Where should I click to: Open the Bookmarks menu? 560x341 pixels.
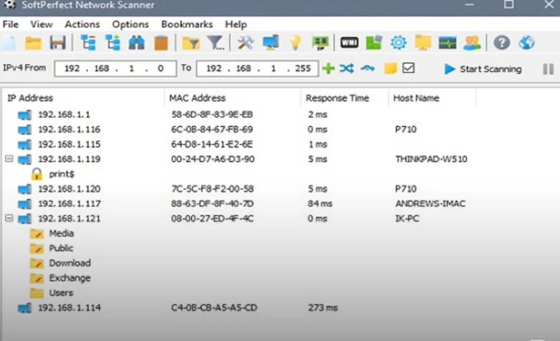(187, 24)
